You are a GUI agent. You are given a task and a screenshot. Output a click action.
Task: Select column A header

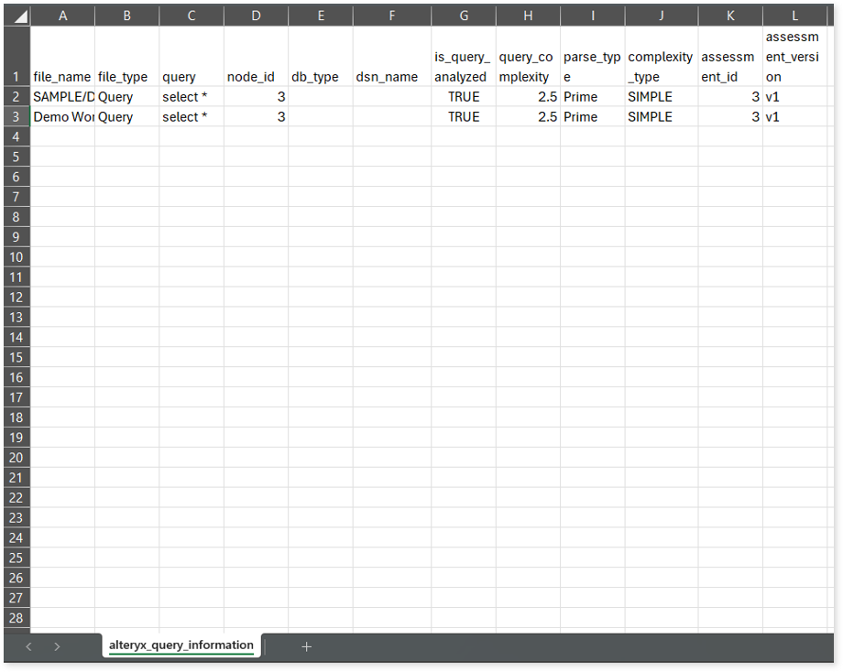pyautogui.click(x=62, y=16)
